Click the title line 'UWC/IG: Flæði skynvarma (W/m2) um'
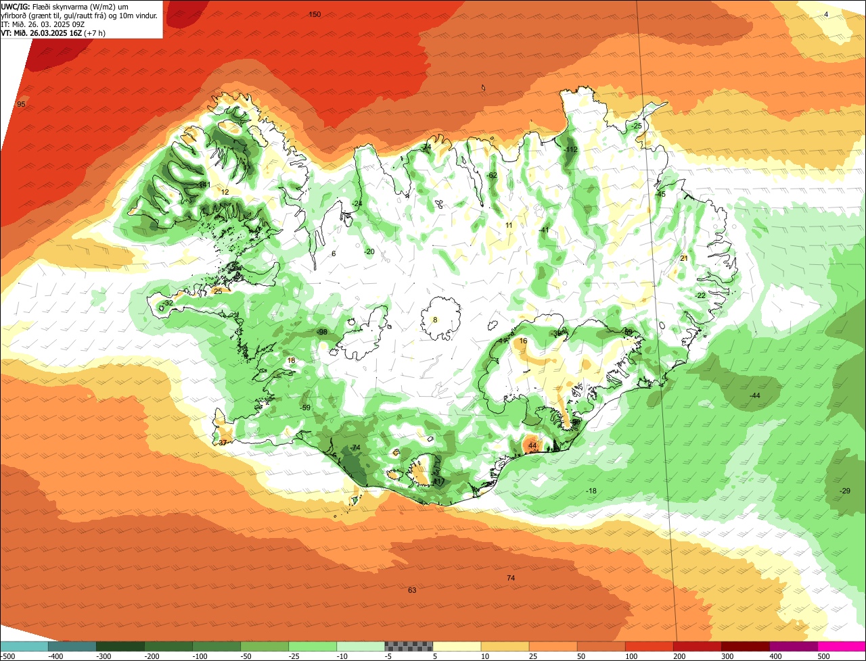 coord(65,6)
